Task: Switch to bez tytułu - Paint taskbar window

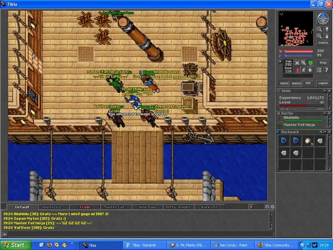Action: [232, 245]
